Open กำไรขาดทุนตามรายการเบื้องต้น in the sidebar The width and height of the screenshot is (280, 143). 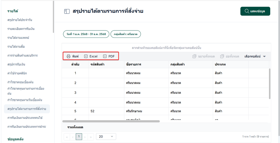26,91
